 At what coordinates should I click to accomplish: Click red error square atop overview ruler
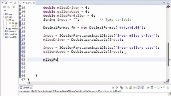tap(170, 7)
